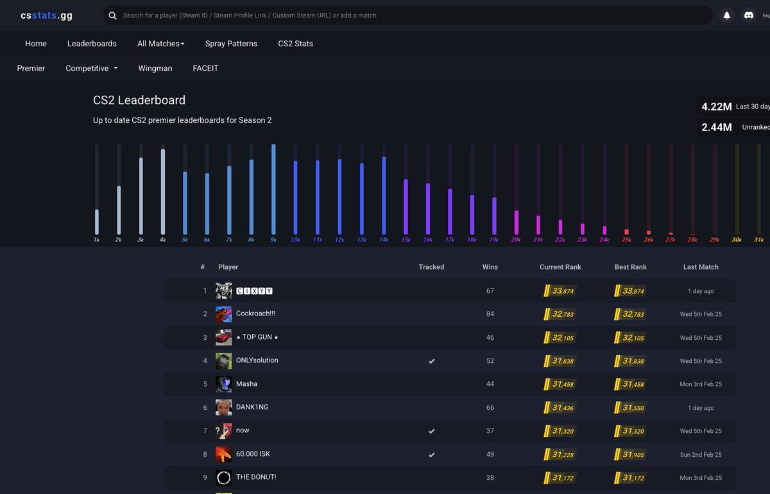
Task: Click TOP GUN current rank badge 32,105
Action: [560, 337]
